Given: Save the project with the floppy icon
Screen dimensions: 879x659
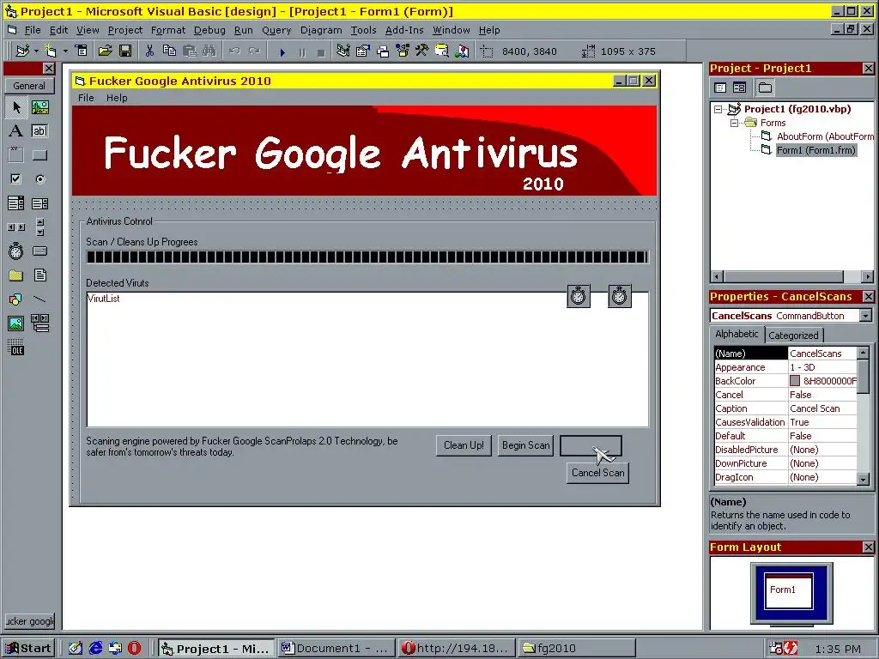Looking at the screenshot, I should point(125,51).
